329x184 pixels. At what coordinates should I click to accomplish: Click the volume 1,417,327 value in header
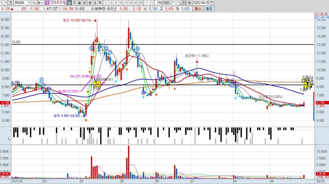(x=51, y=9)
